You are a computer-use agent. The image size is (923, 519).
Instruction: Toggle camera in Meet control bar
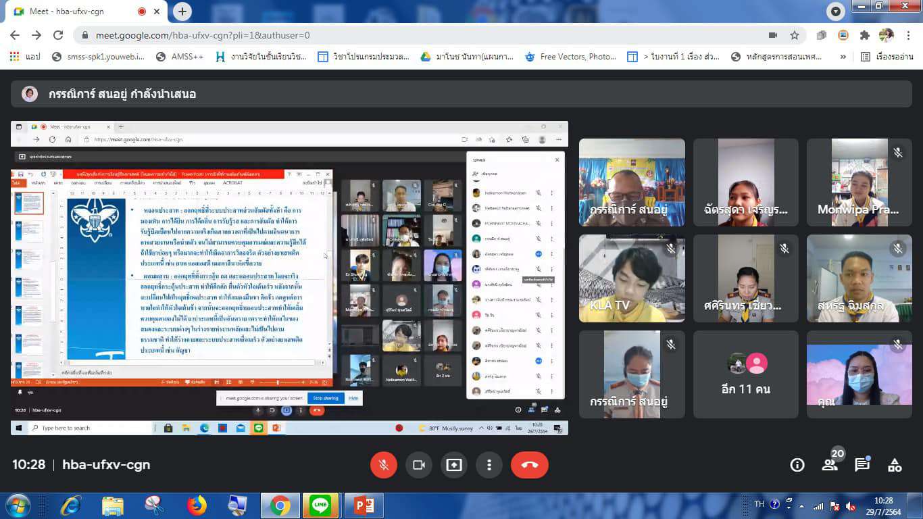[418, 465]
